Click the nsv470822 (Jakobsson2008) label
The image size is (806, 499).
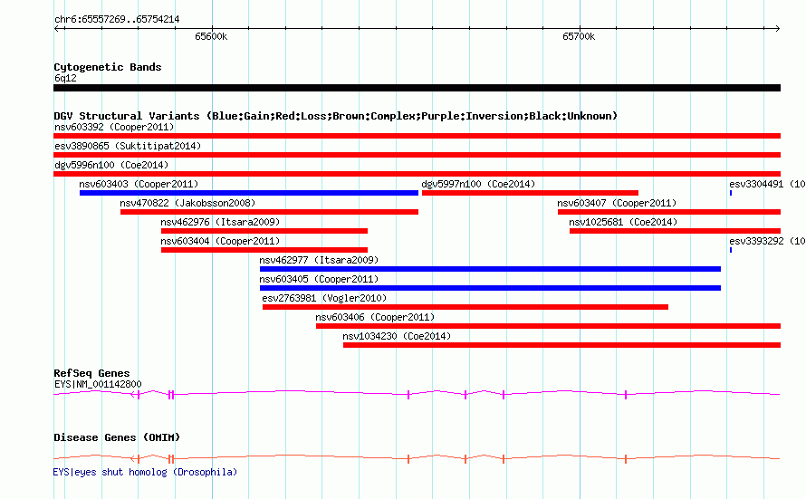[x=187, y=203]
